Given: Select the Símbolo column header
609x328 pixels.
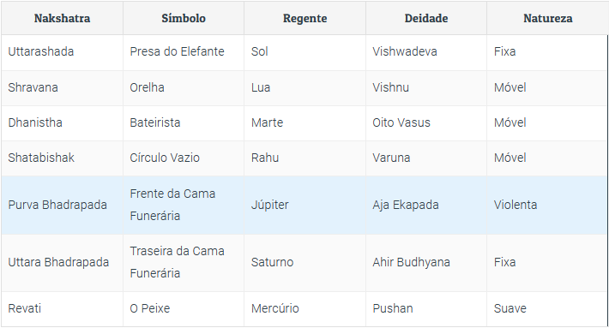Looking at the screenshot, I should 184,18.
